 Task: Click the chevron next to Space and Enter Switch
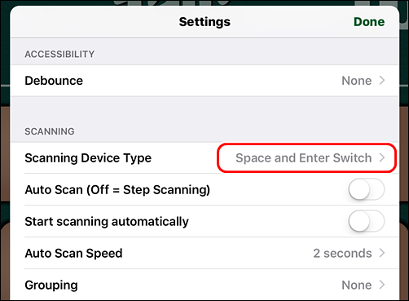382,157
